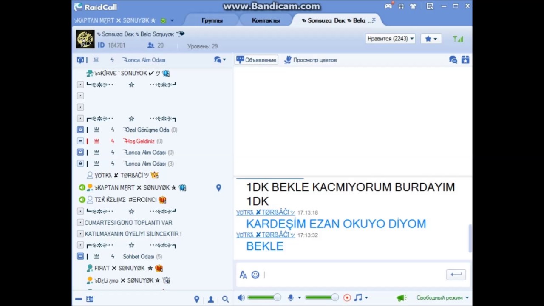The height and width of the screenshot is (306, 544).
Task: Click the chat window vertical scrollbar
Action: 470,238
